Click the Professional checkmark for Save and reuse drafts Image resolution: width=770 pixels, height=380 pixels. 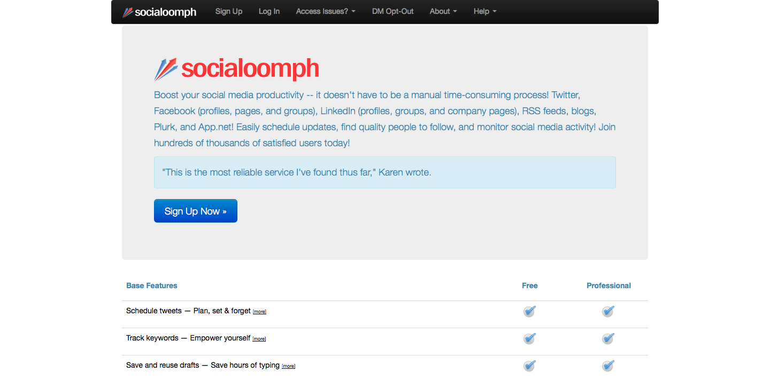click(608, 366)
